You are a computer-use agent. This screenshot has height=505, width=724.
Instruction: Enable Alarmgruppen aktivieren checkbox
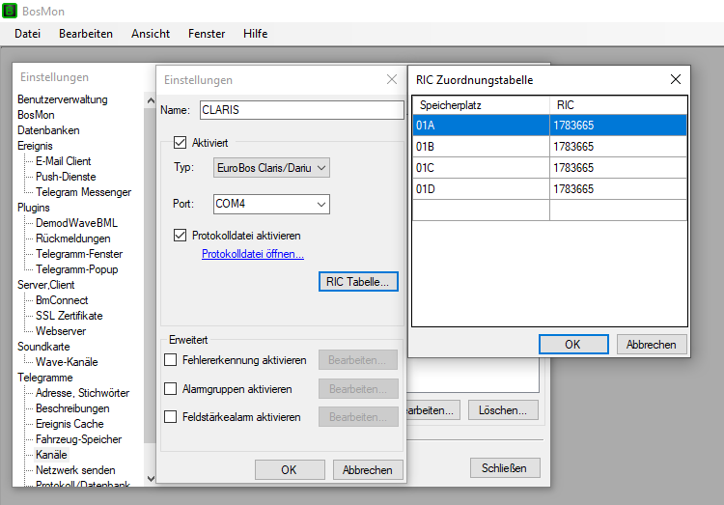click(171, 389)
